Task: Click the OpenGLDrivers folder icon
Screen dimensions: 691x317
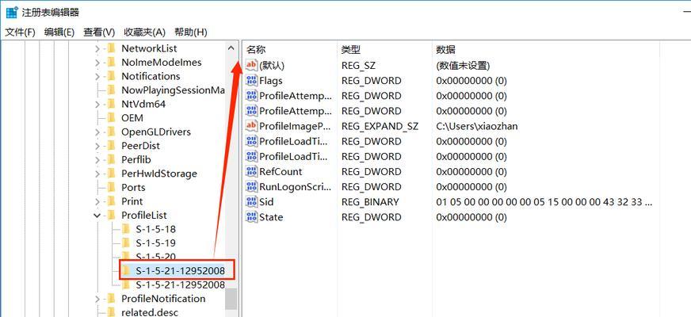Action: click(111, 132)
